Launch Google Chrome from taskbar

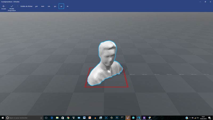68,118
